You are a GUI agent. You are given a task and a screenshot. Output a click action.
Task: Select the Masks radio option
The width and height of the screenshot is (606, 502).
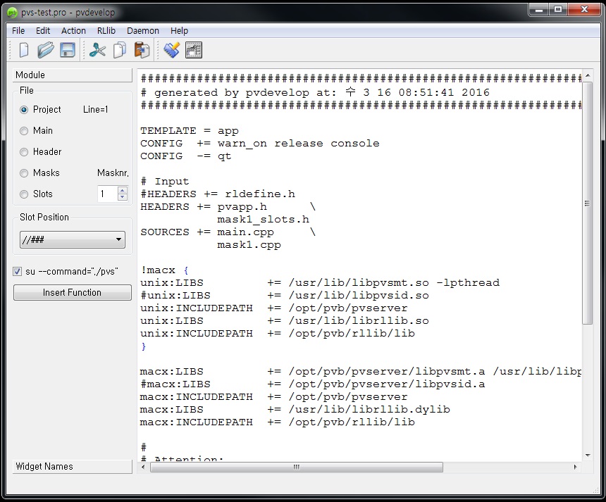(25, 172)
